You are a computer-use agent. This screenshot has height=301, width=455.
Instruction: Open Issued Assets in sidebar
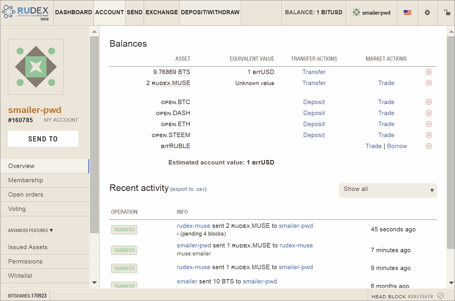click(45, 247)
